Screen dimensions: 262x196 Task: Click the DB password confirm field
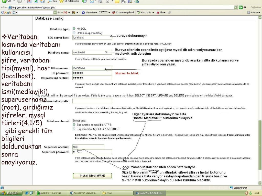[92, 78]
